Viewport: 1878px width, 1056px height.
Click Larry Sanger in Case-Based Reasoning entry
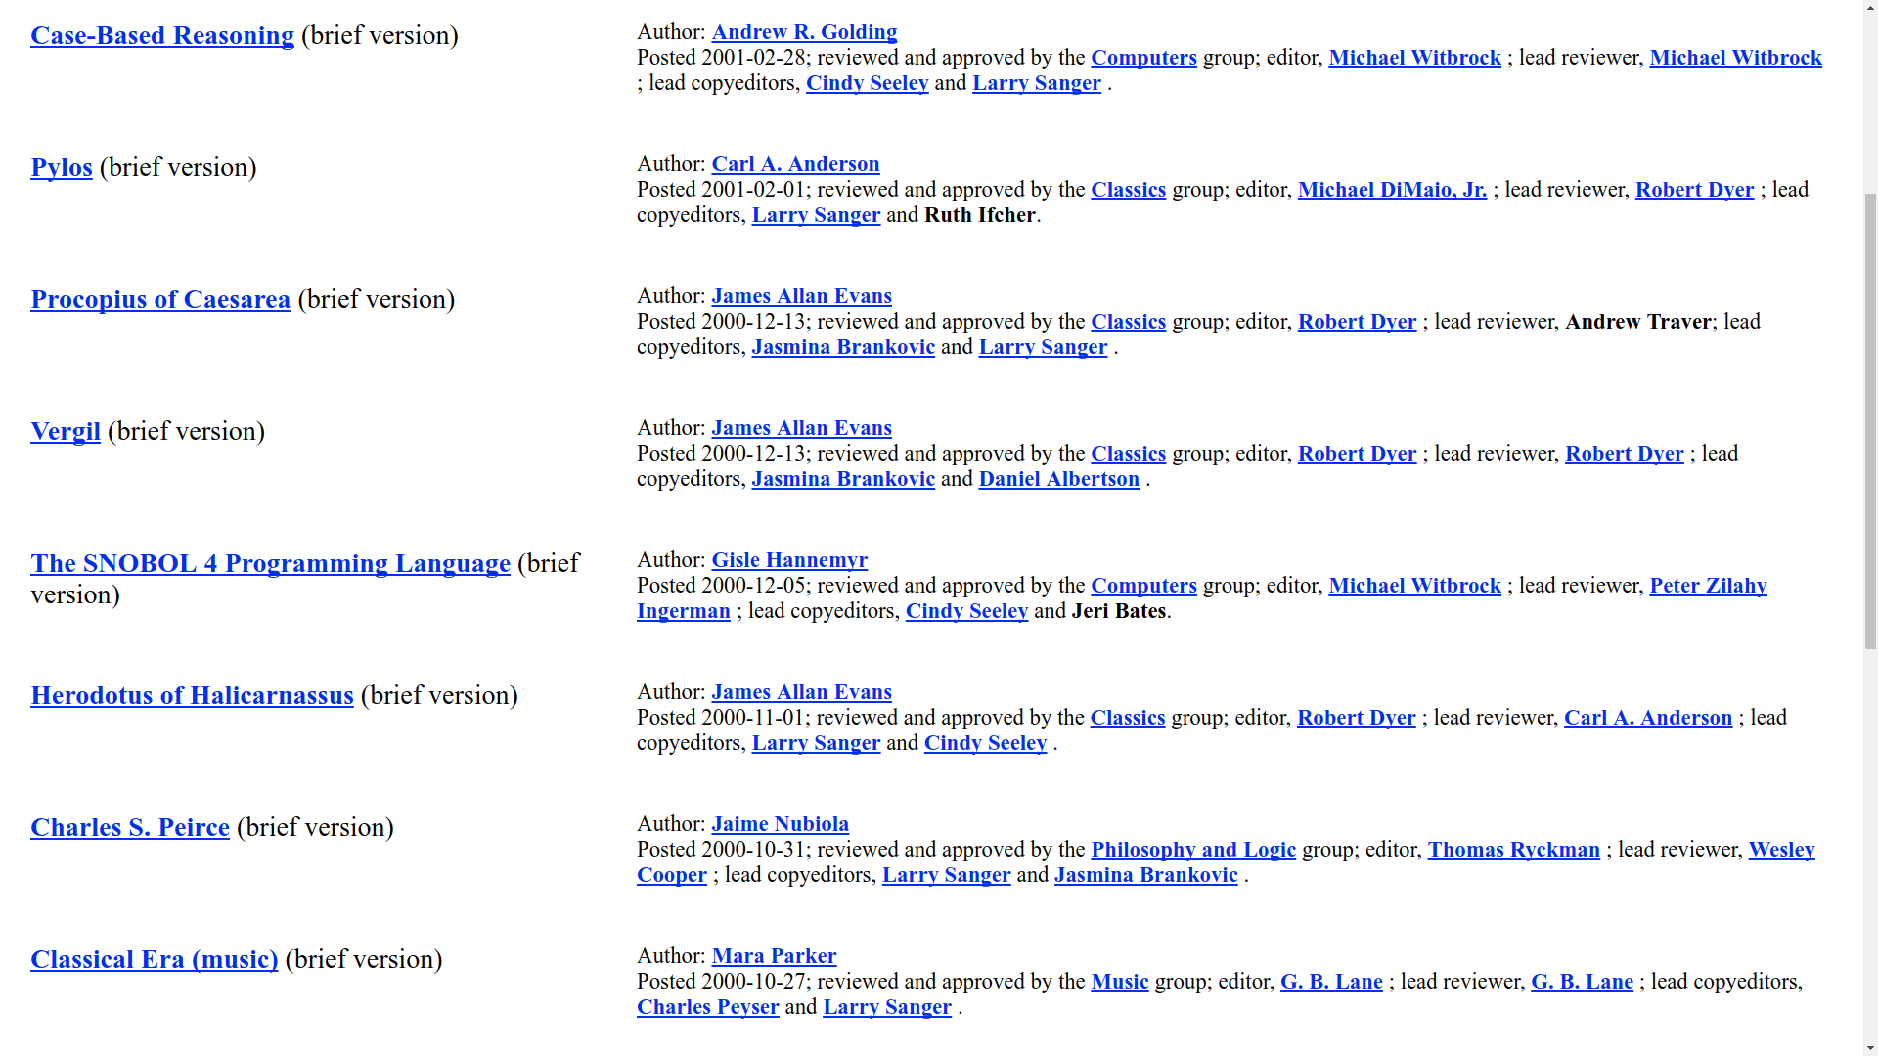[1036, 83]
